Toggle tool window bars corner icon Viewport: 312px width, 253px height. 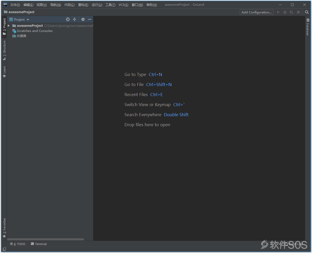pyautogui.click(x=4, y=249)
